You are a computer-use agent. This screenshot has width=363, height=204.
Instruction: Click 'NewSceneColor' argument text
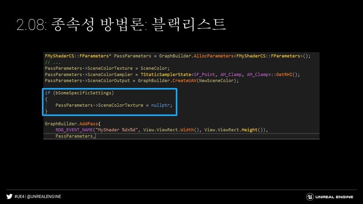(x=216, y=80)
